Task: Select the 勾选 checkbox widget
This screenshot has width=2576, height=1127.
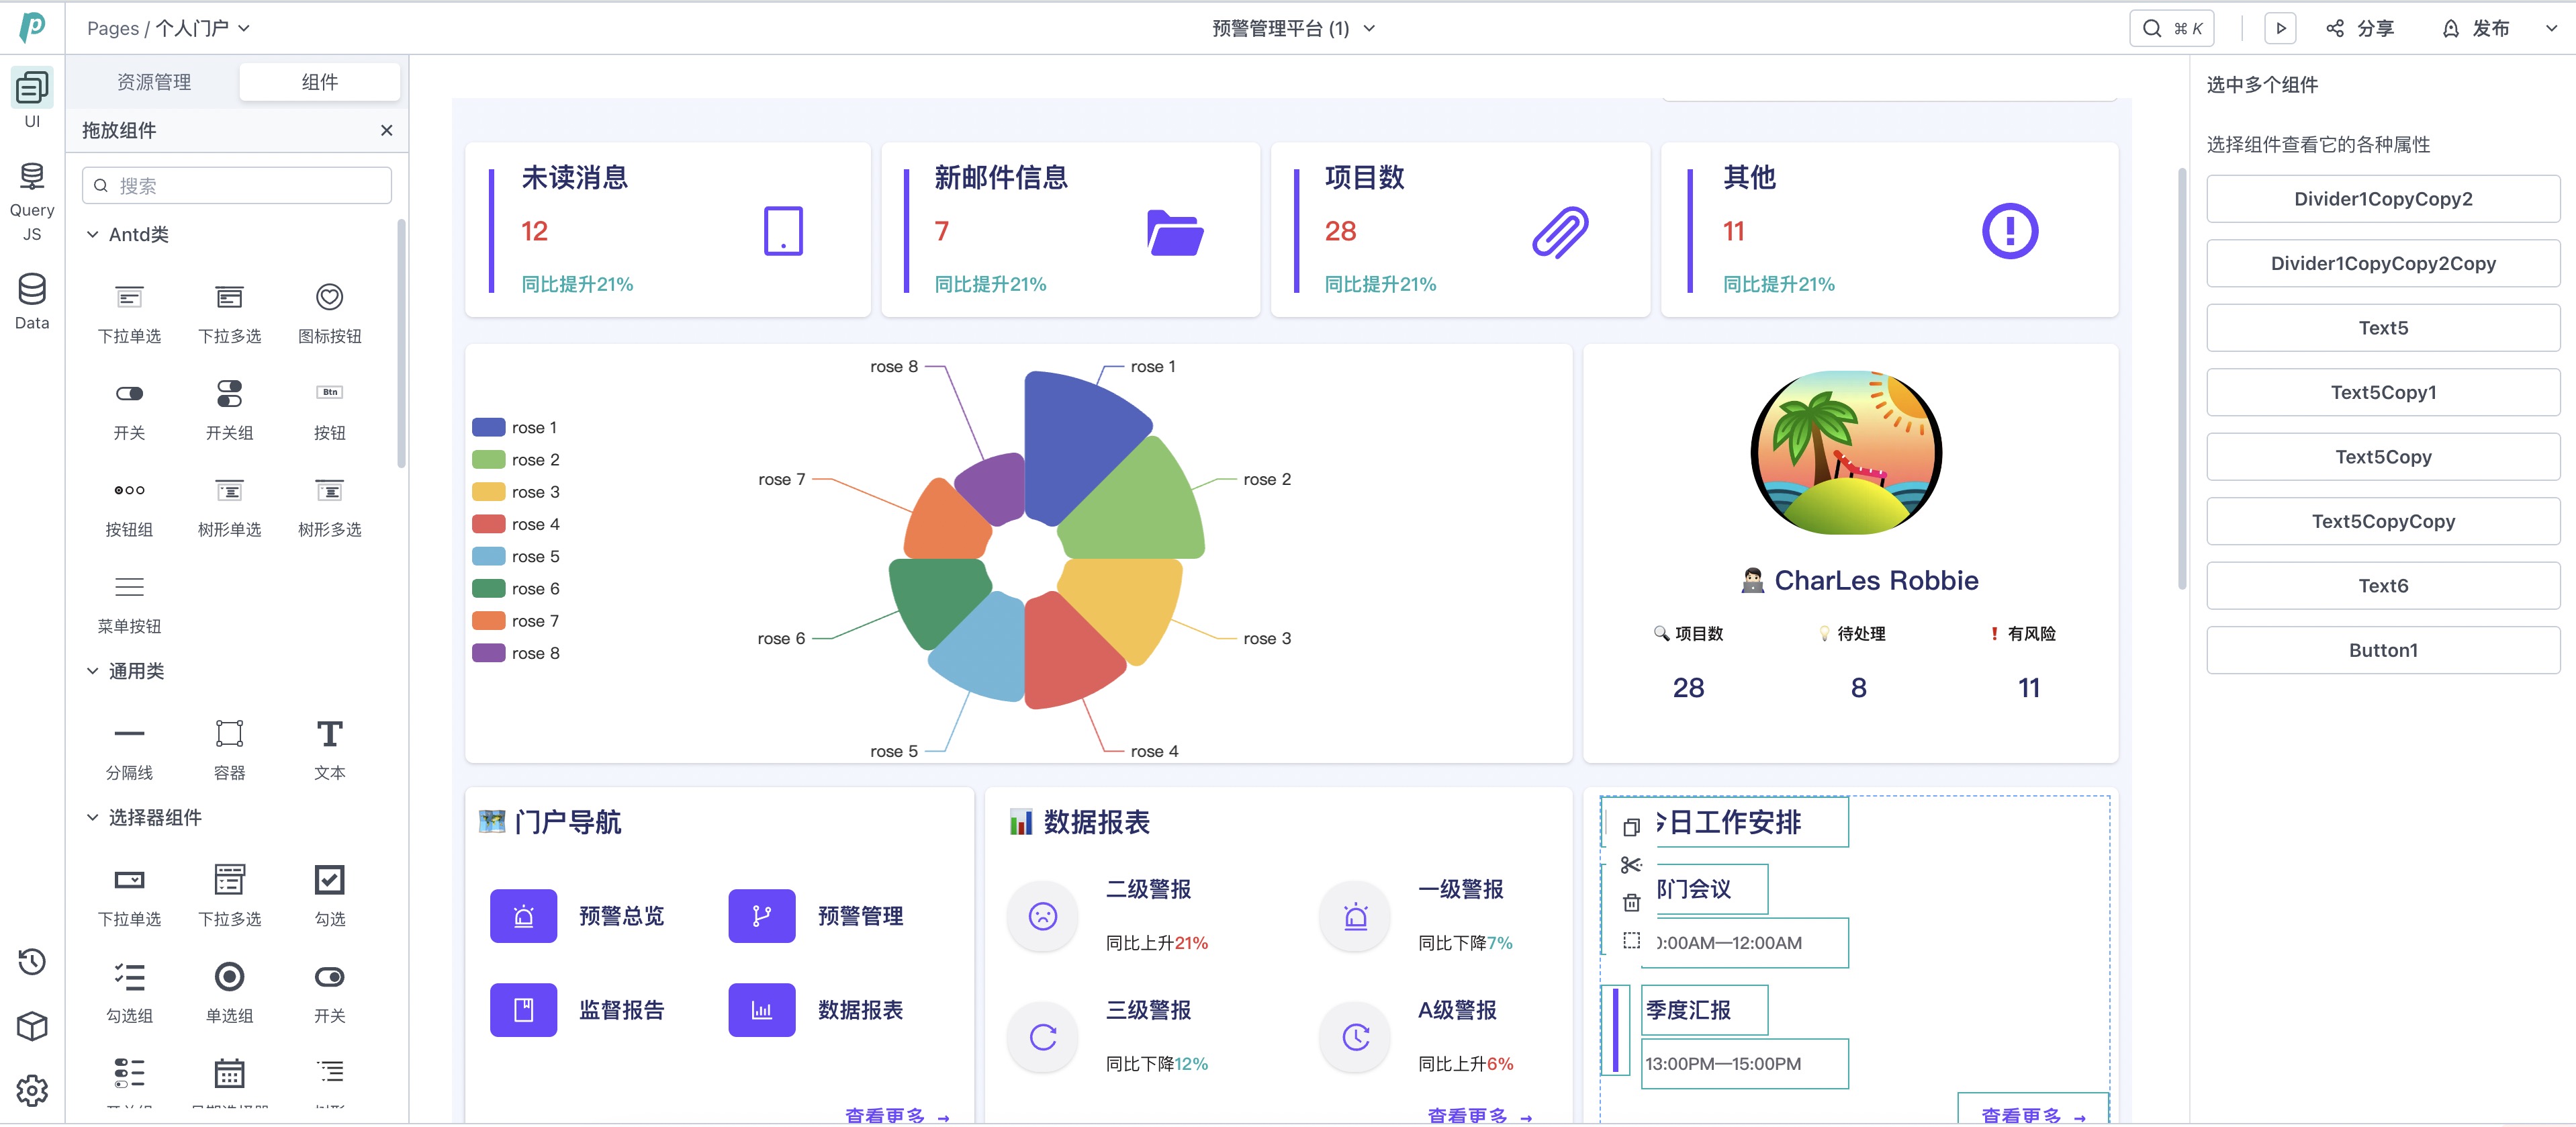Action: click(x=329, y=894)
